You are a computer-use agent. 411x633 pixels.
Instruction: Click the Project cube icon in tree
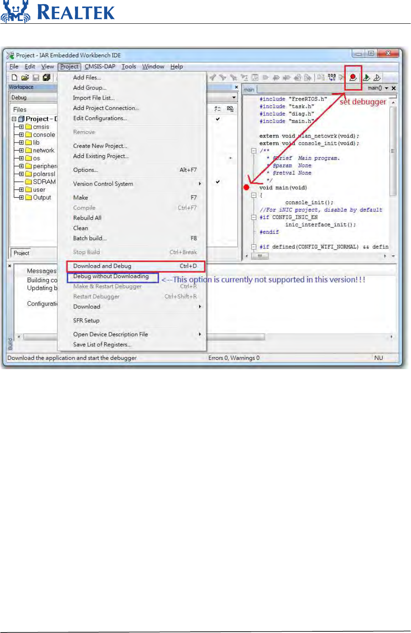[21, 119]
